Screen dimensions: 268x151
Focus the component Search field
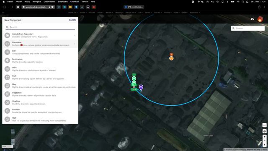coord(40,27)
